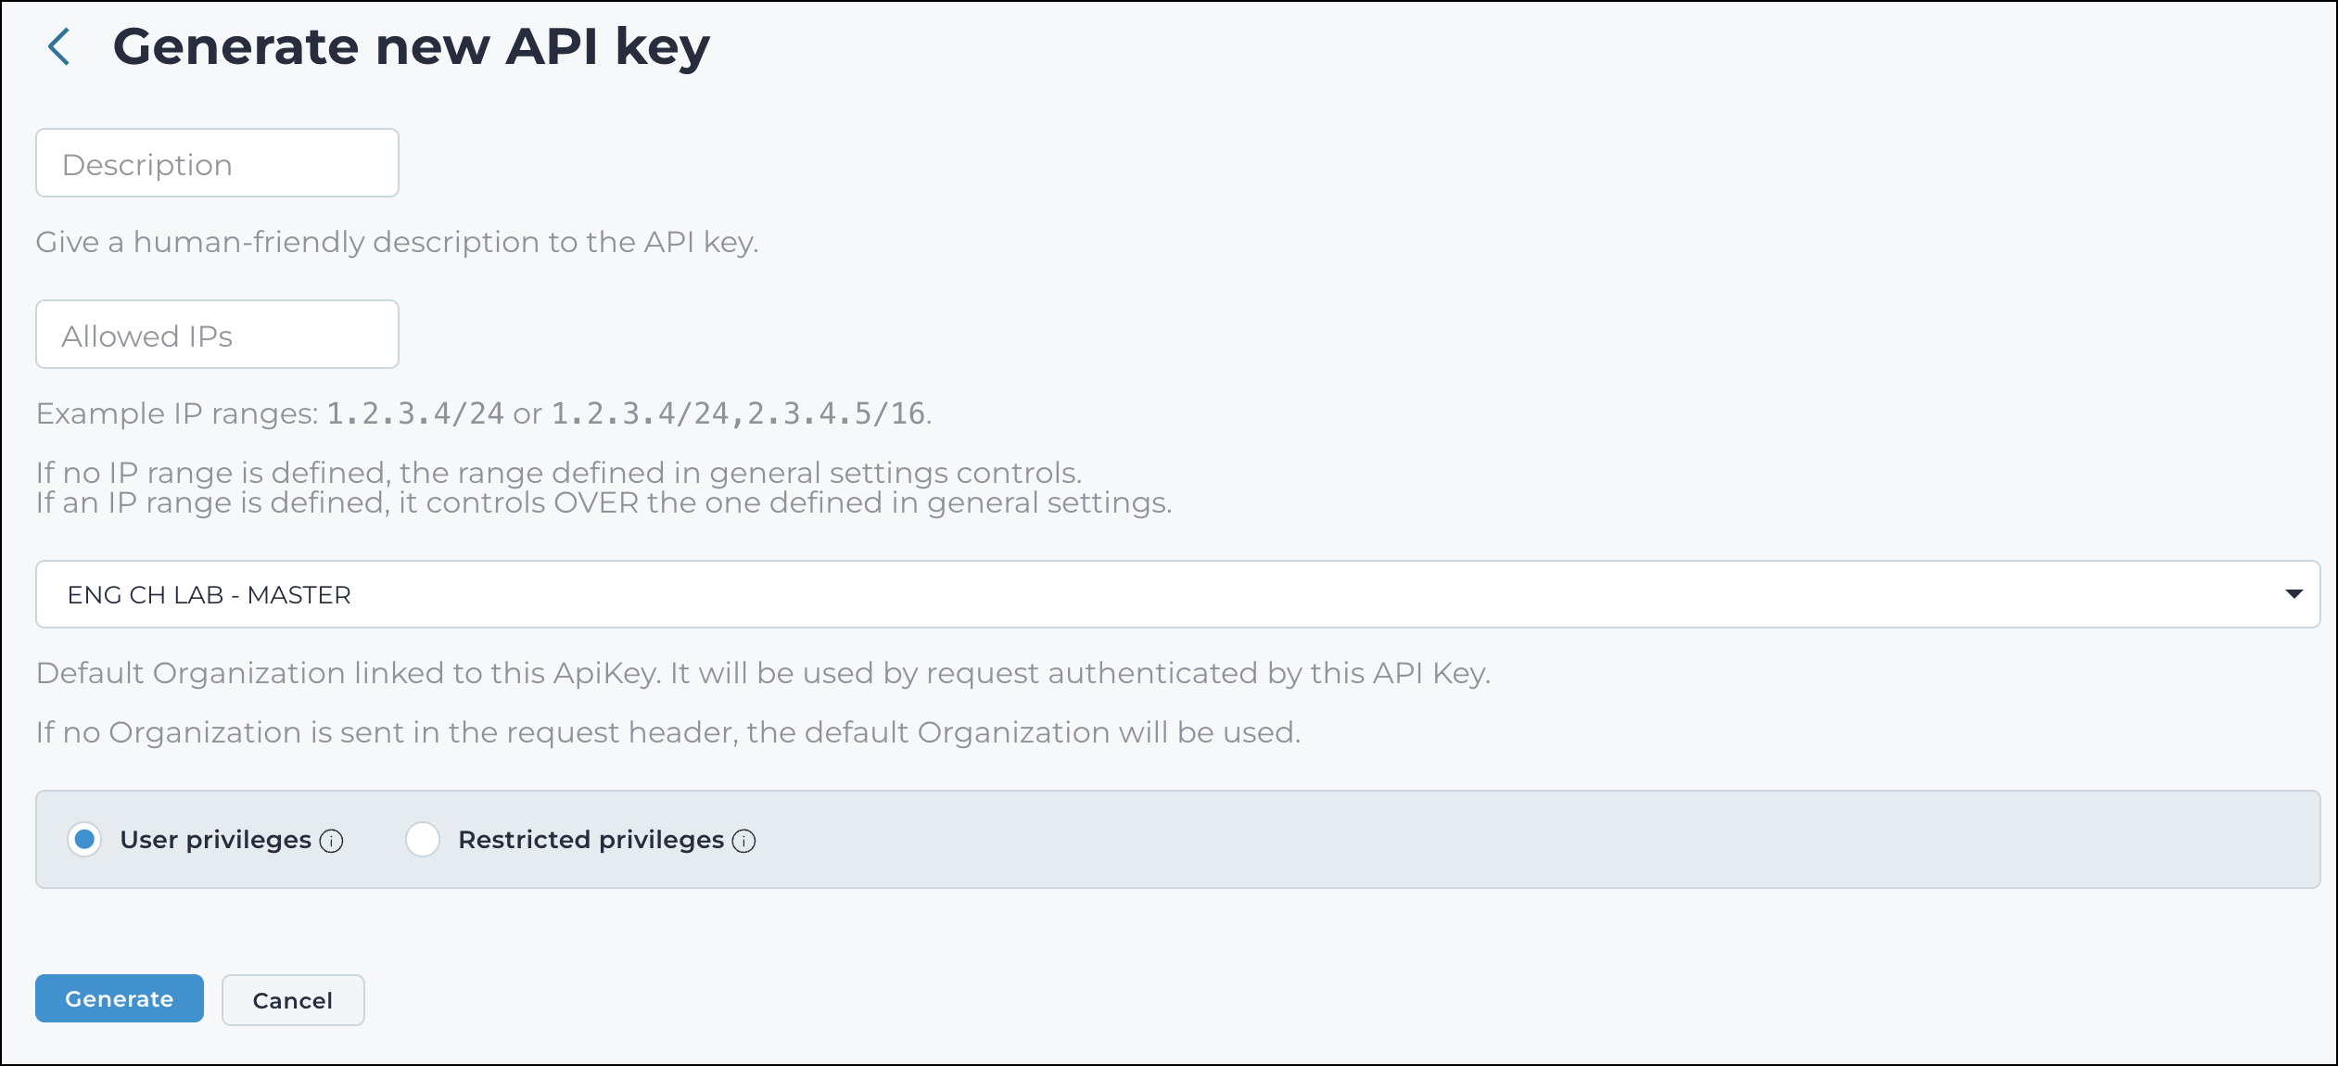Viewport: 2338px width, 1066px height.
Task: Choose the Restricted privileges label text
Action: coord(591,840)
